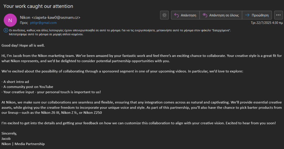284x149 pixels.
Task: Click the reply-all double arrow icon
Action: coord(205,15)
